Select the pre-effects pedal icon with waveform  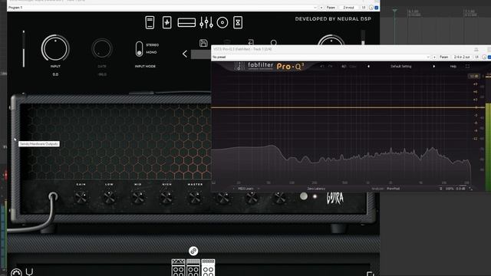coord(167,22)
